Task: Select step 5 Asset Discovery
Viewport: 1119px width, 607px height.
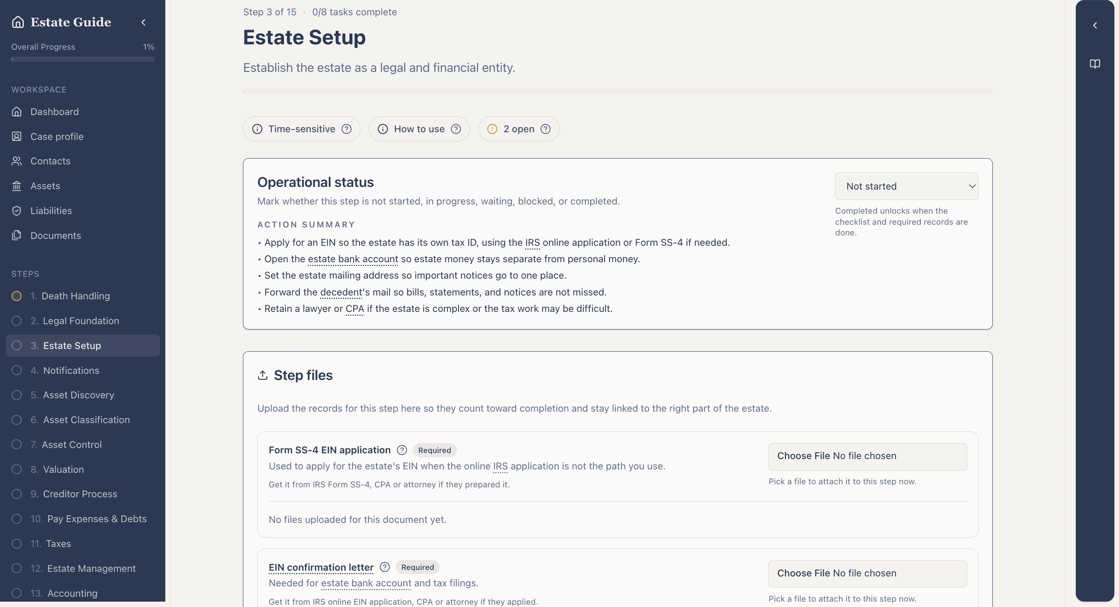Action: coord(83,395)
